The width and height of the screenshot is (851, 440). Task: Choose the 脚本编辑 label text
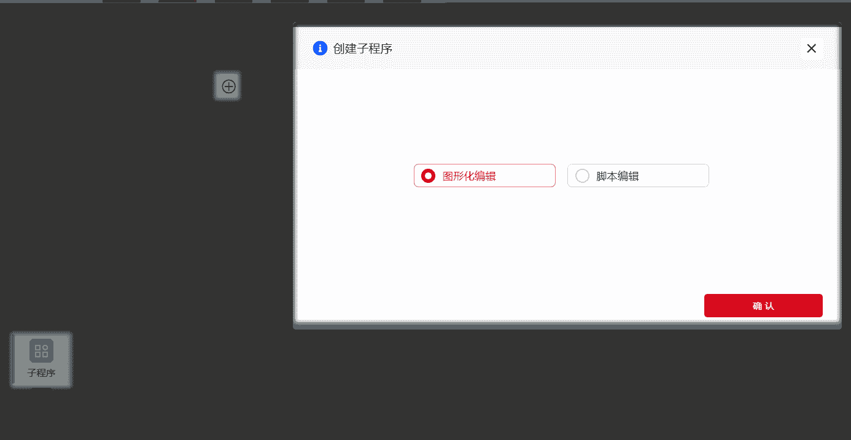point(618,176)
